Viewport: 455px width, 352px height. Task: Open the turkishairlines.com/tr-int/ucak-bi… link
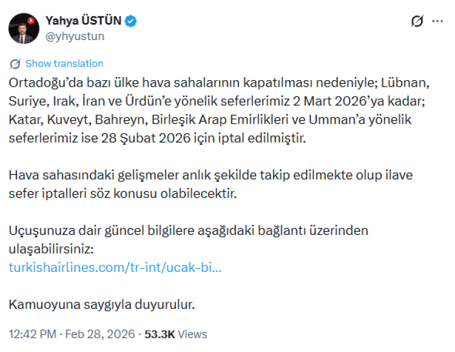pos(115,266)
